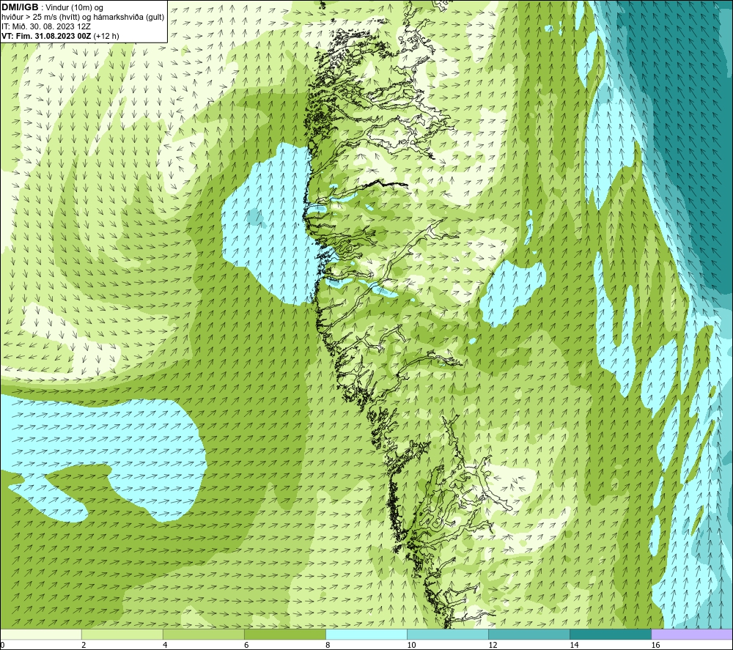
Task: Click the legend scale label '6'
Action: [x=246, y=646]
